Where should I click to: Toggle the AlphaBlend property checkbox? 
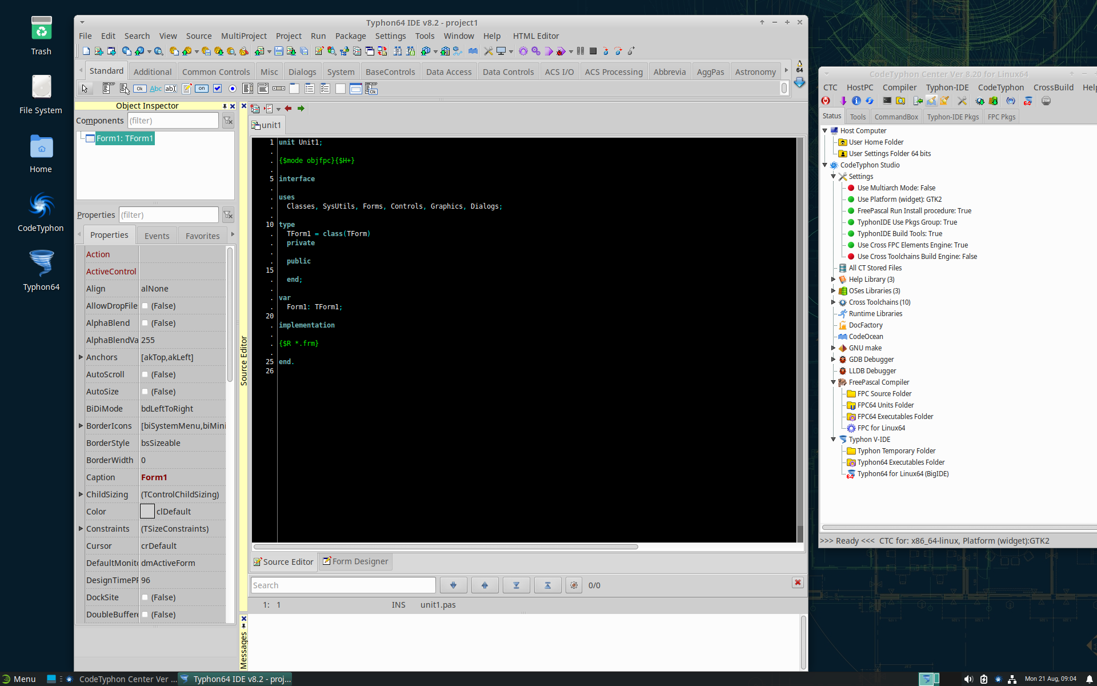pos(145,323)
